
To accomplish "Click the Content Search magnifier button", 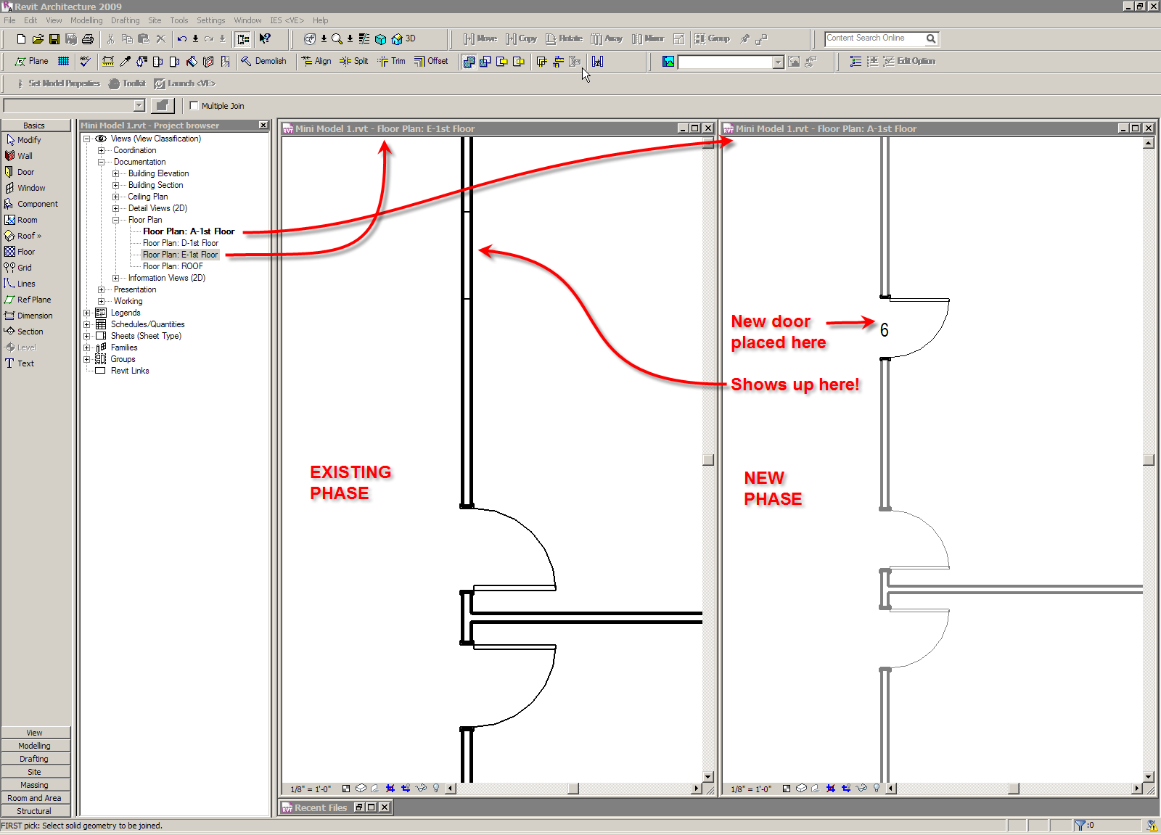I will (931, 38).
